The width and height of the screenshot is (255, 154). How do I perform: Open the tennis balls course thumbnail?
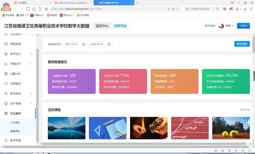(231, 128)
